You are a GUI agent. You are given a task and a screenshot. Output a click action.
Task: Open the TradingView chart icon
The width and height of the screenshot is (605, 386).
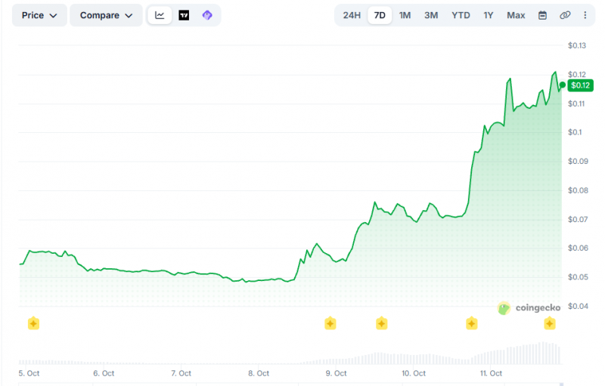pyautogui.click(x=184, y=15)
